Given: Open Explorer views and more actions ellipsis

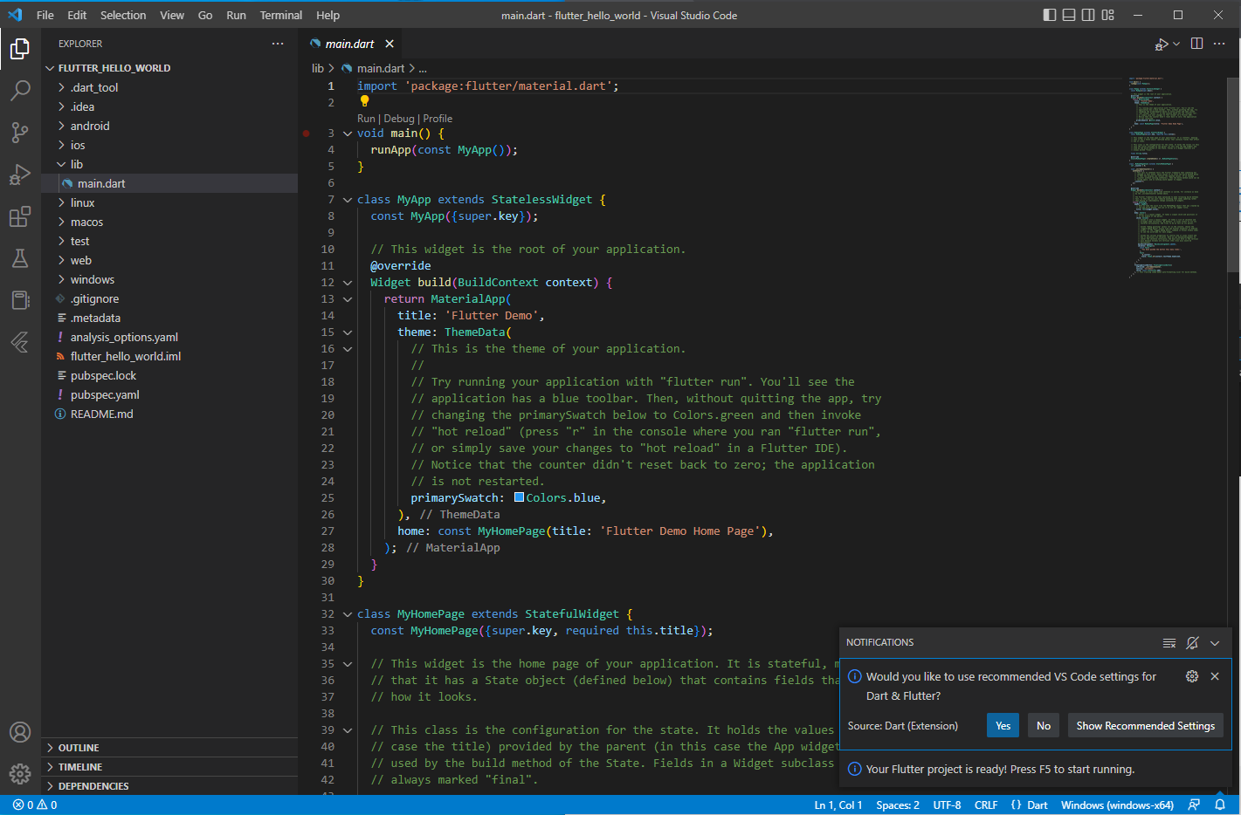Looking at the screenshot, I should (x=278, y=44).
